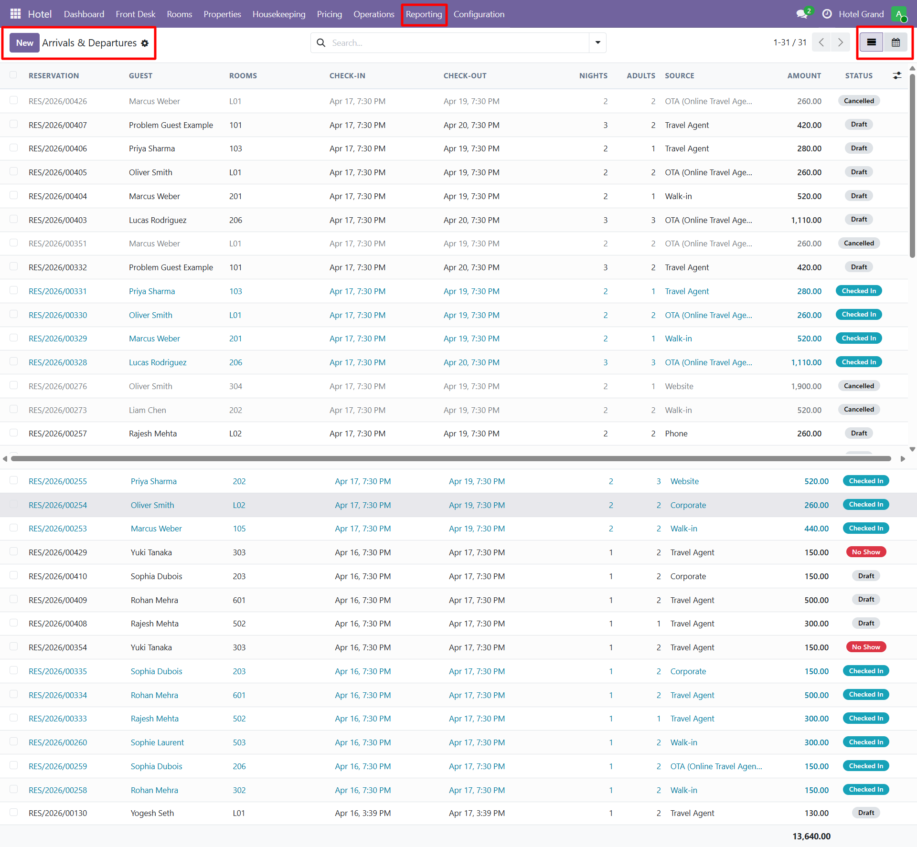
Task: Switch to calendar view
Action: [896, 42]
